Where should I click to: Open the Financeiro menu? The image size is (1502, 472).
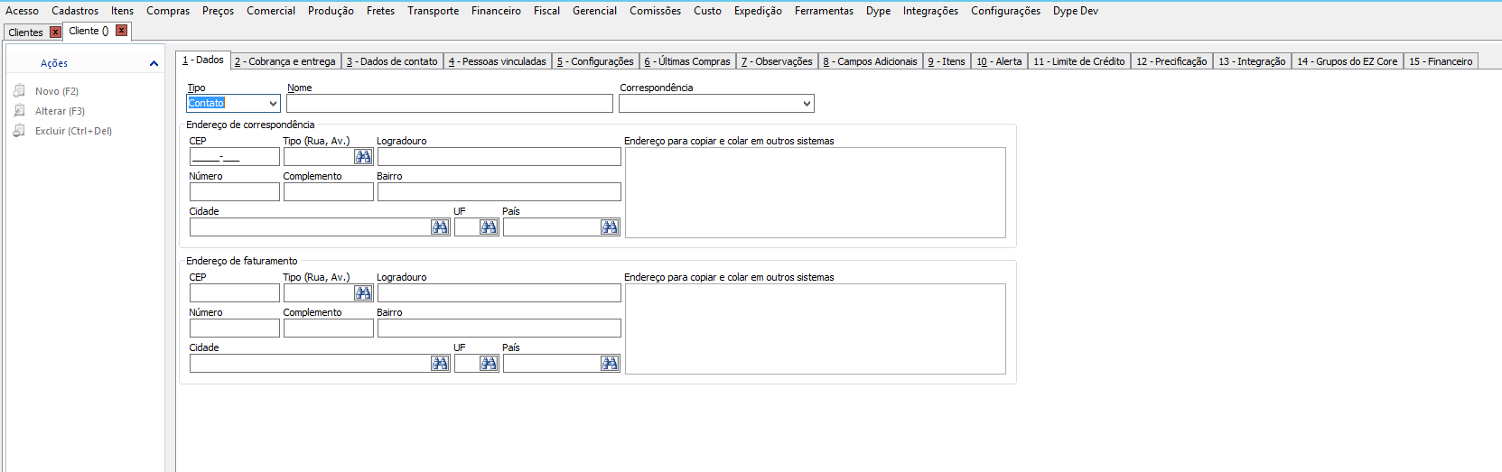pyautogui.click(x=496, y=11)
